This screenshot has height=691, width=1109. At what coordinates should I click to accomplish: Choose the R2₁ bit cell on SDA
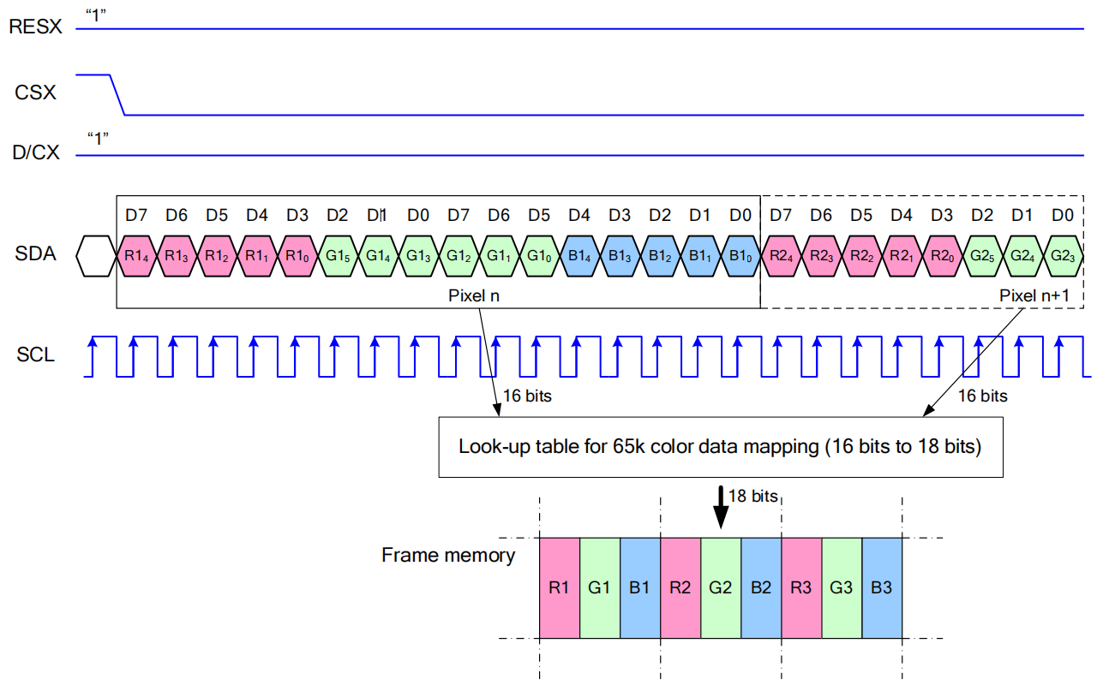click(x=902, y=255)
